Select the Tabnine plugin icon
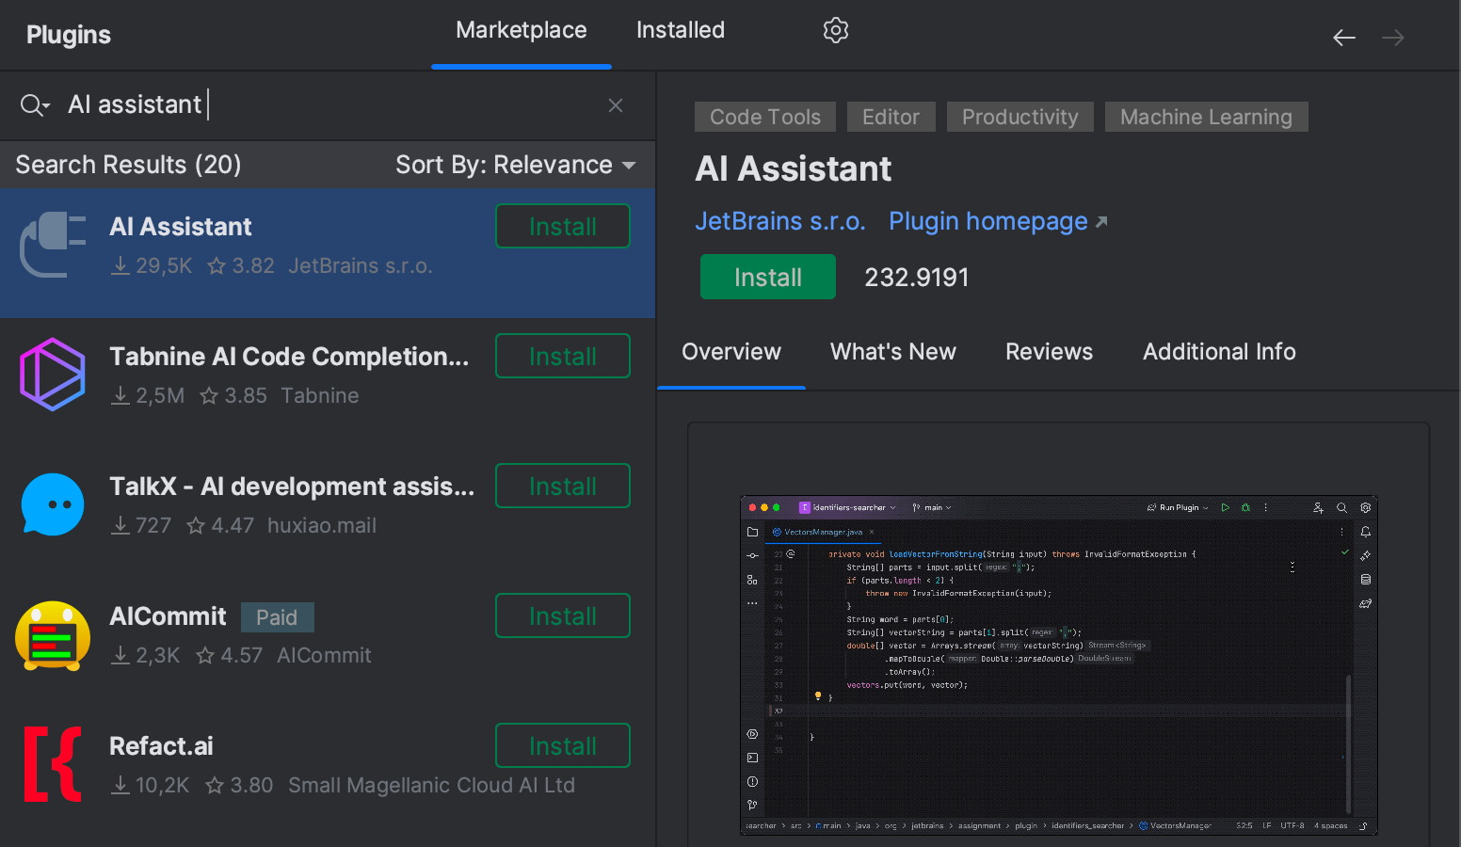1461x847 pixels. click(52, 375)
